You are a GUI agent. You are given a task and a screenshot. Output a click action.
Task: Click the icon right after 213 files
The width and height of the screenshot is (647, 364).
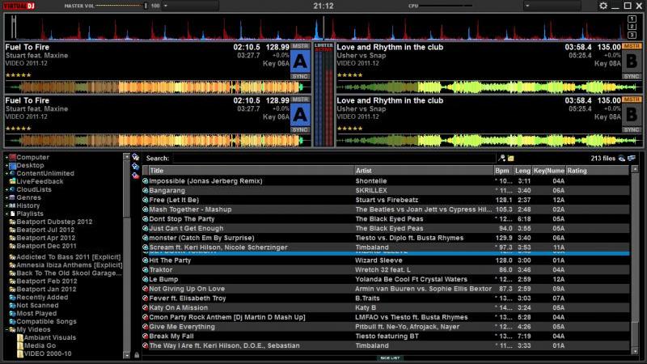tap(621, 158)
